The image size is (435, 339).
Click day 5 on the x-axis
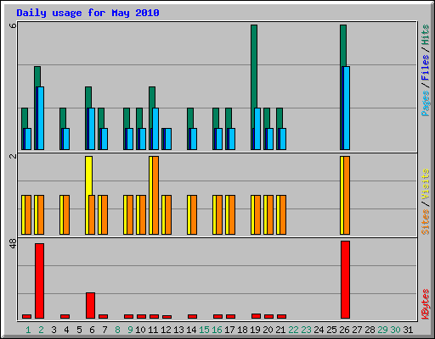click(x=79, y=330)
